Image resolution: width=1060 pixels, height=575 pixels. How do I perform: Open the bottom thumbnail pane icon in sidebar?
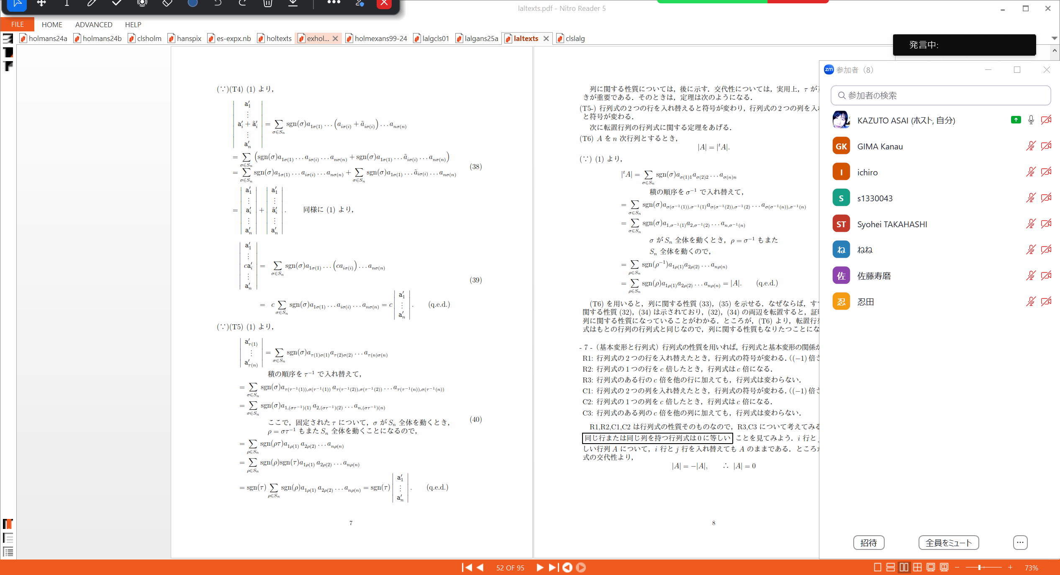(8, 552)
